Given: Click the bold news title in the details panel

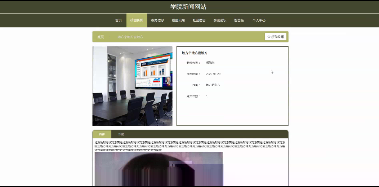Looking at the screenshot, I should pyautogui.click(x=195, y=53).
